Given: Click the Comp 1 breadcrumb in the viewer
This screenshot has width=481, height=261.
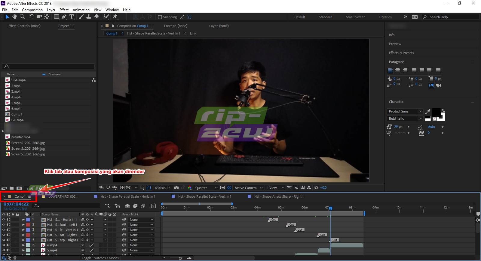Looking at the screenshot, I should (x=112, y=33).
